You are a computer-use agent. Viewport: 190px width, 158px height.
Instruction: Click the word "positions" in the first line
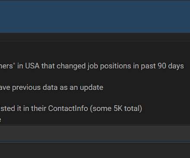(x=120, y=67)
